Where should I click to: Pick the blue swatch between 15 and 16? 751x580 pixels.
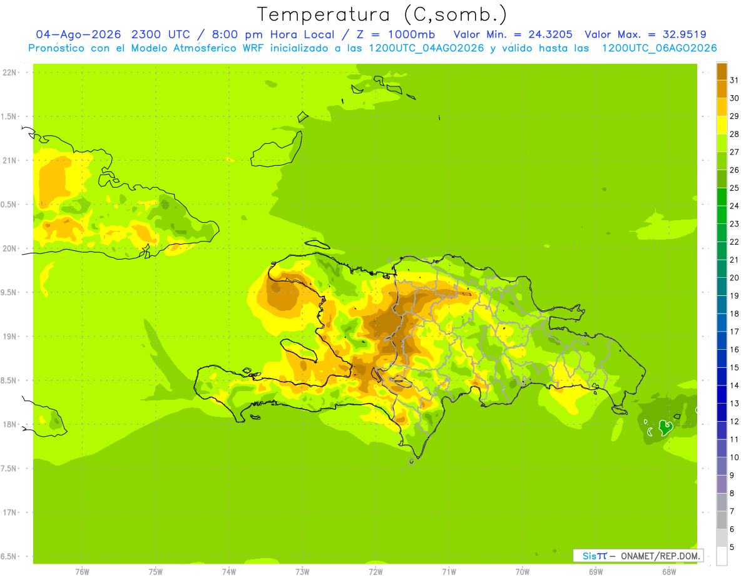[x=722, y=358]
